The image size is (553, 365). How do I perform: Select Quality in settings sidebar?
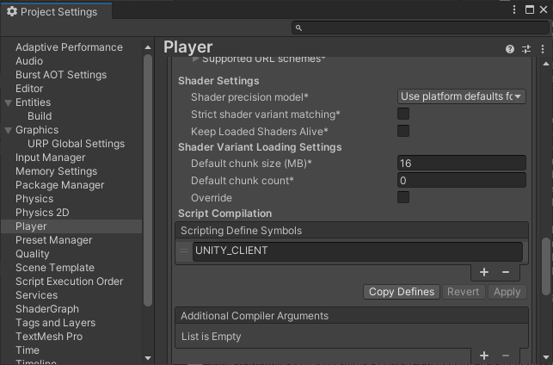33,254
